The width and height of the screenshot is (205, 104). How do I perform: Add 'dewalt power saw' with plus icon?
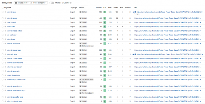[5, 50]
